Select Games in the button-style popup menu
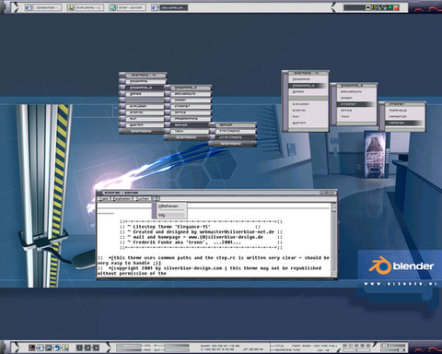Screen dimensions: 442x354 tap(143, 94)
